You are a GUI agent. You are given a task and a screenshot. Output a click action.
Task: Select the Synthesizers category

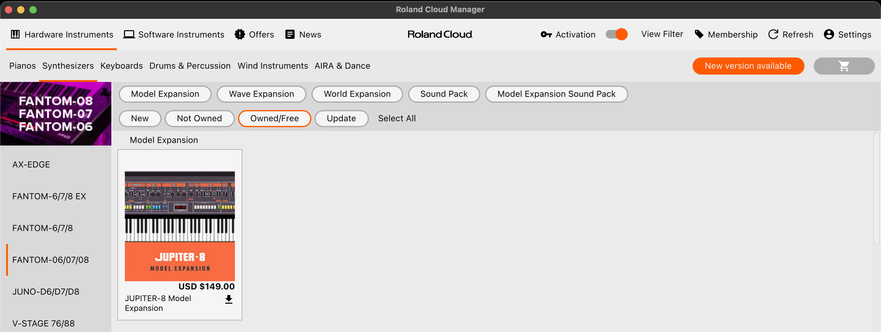[68, 66]
